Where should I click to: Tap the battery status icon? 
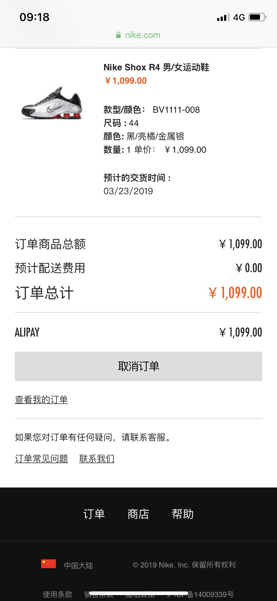pos(258,17)
